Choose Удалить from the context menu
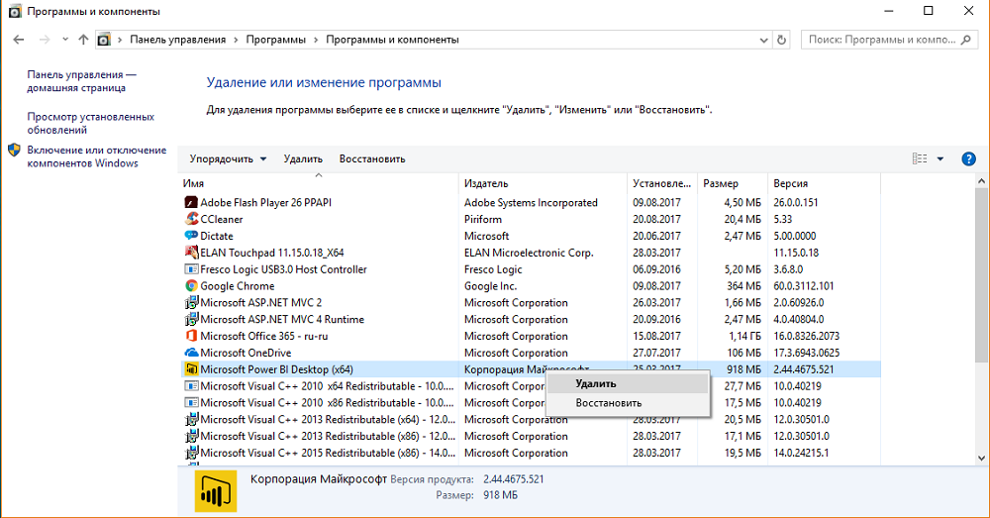Screen dimensions: 990x518 point(596,383)
